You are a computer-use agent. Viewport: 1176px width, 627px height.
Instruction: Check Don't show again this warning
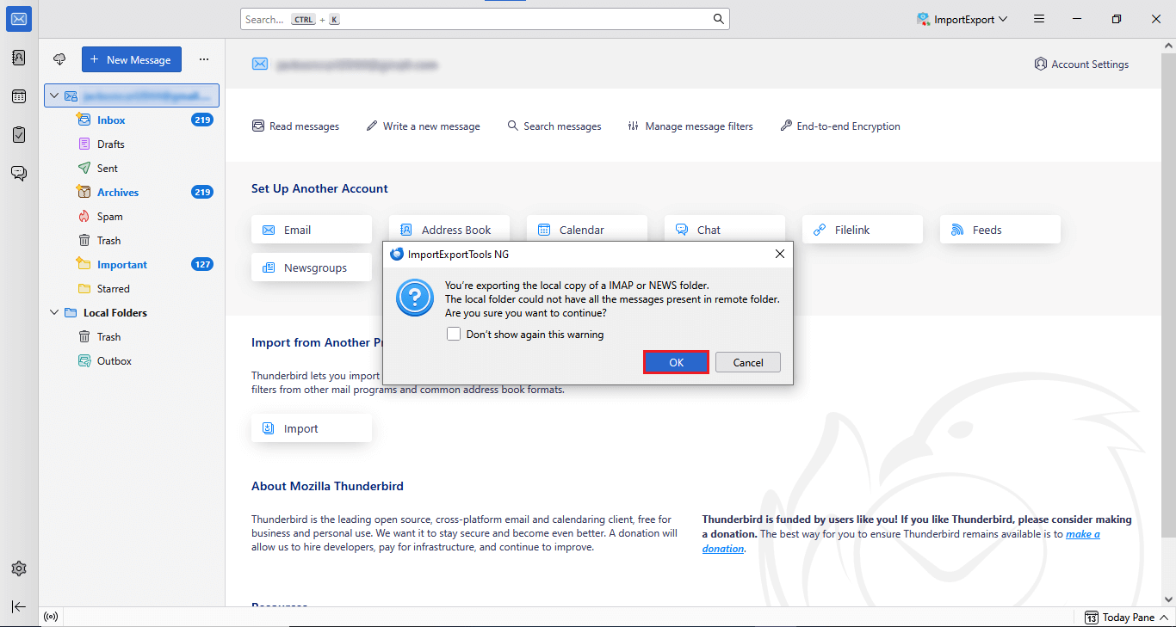454,334
